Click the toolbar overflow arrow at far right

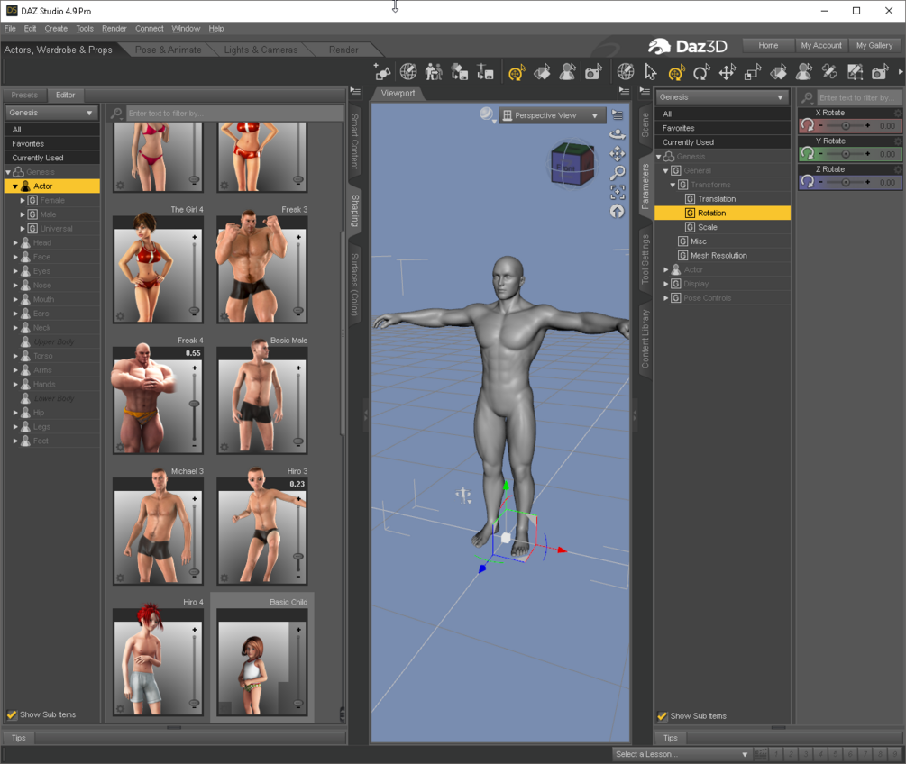[x=901, y=72]
